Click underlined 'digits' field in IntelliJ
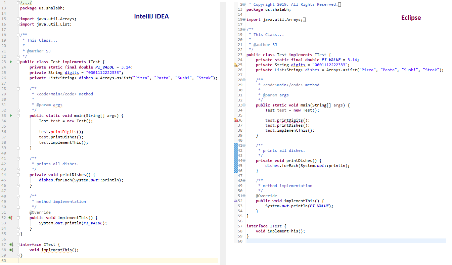This screenshot has width=452, height=265. point(72,73)
